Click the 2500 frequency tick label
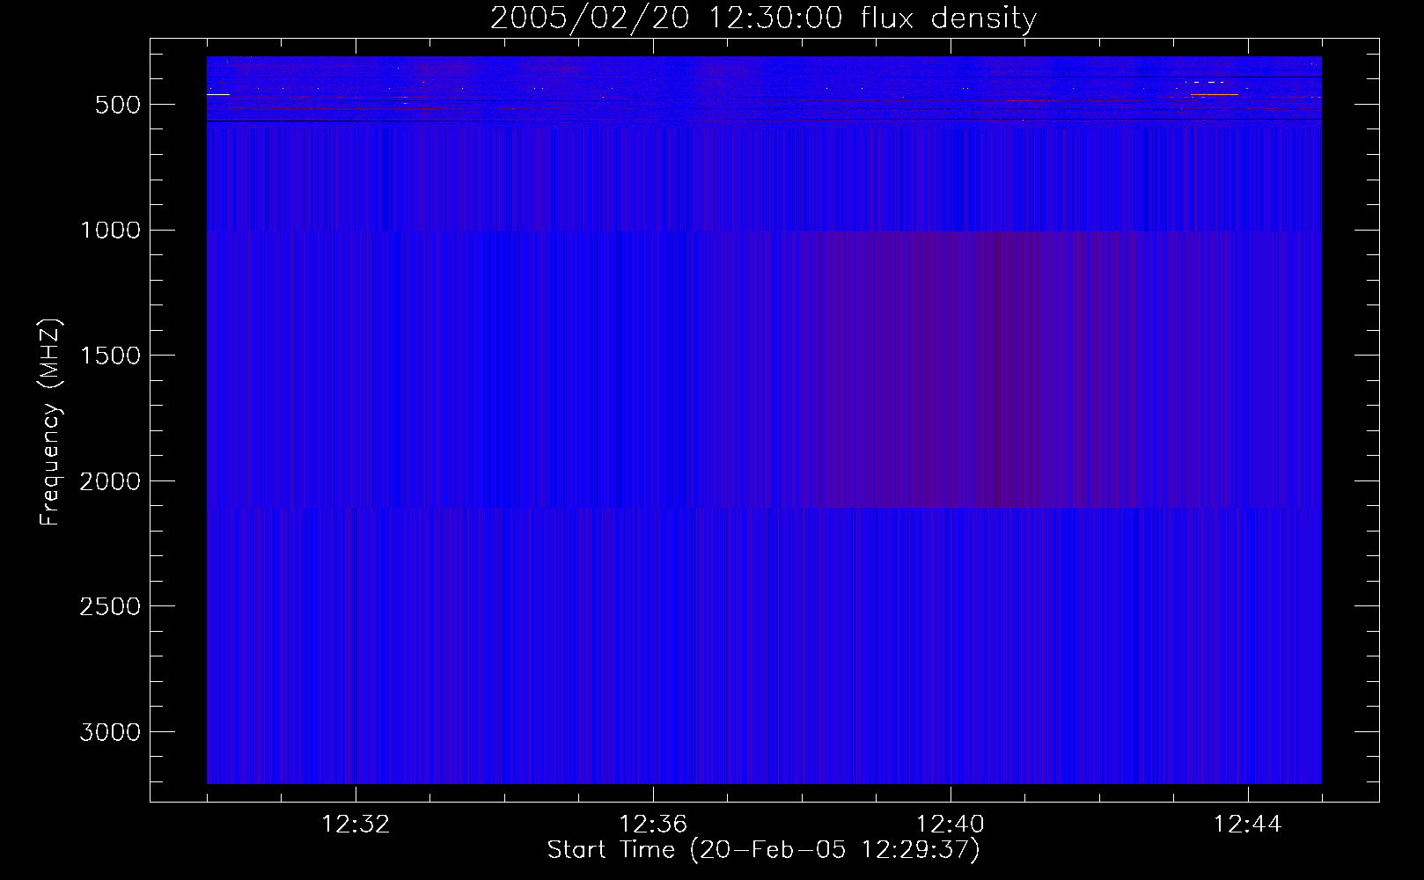 pyautogui.click(x=110, y=607)
